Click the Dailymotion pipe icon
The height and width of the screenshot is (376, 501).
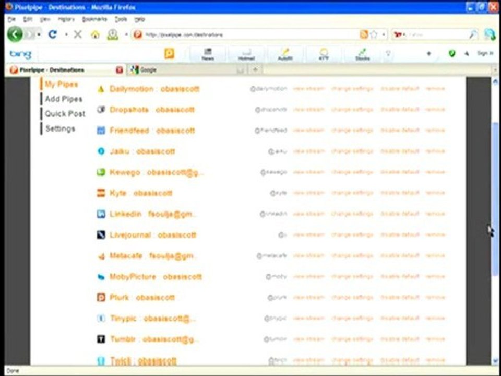coord(101,89)
